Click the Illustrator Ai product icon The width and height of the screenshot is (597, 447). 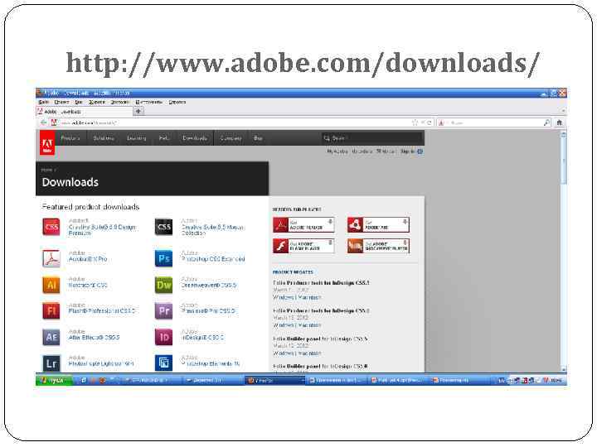coord(51,285)
